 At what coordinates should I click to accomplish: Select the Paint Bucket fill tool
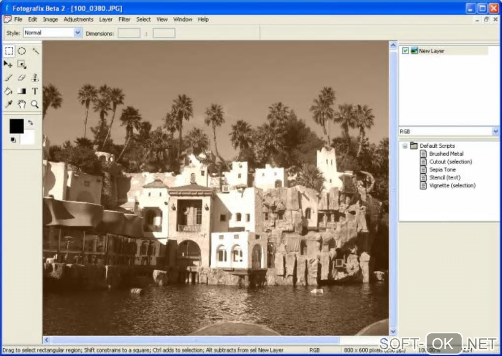pyautogui.click(x=8, y=91)
